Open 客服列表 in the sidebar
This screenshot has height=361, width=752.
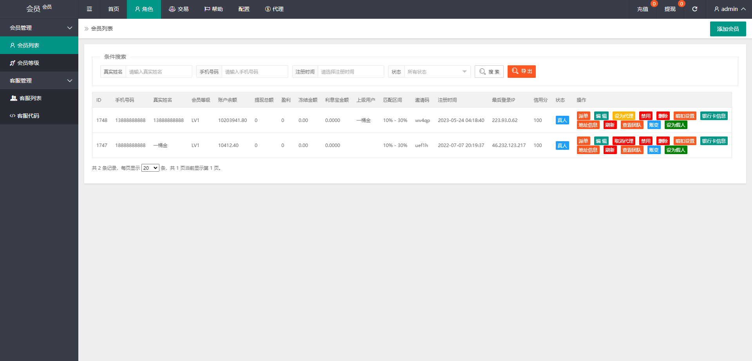pyautogui.click(x=30, y=98)
